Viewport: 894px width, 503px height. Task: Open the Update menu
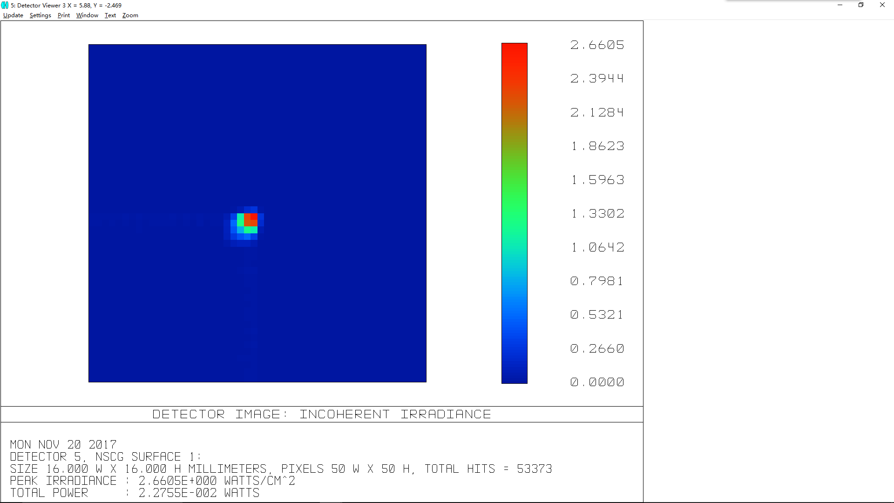point(13,15)
